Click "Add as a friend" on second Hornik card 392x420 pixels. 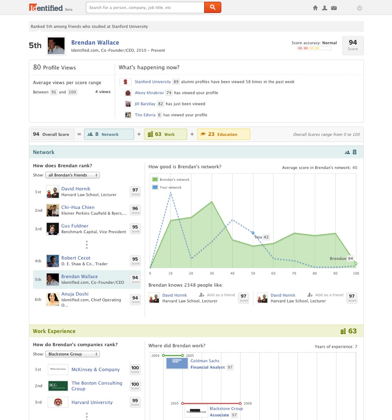329,295
